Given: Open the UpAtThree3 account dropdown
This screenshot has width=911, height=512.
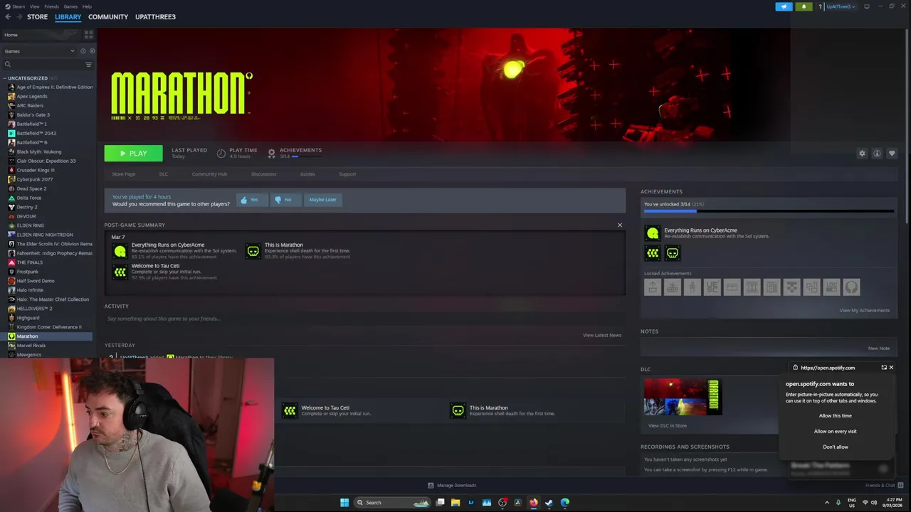Looking at the screenshot, I should click(840, 6).
